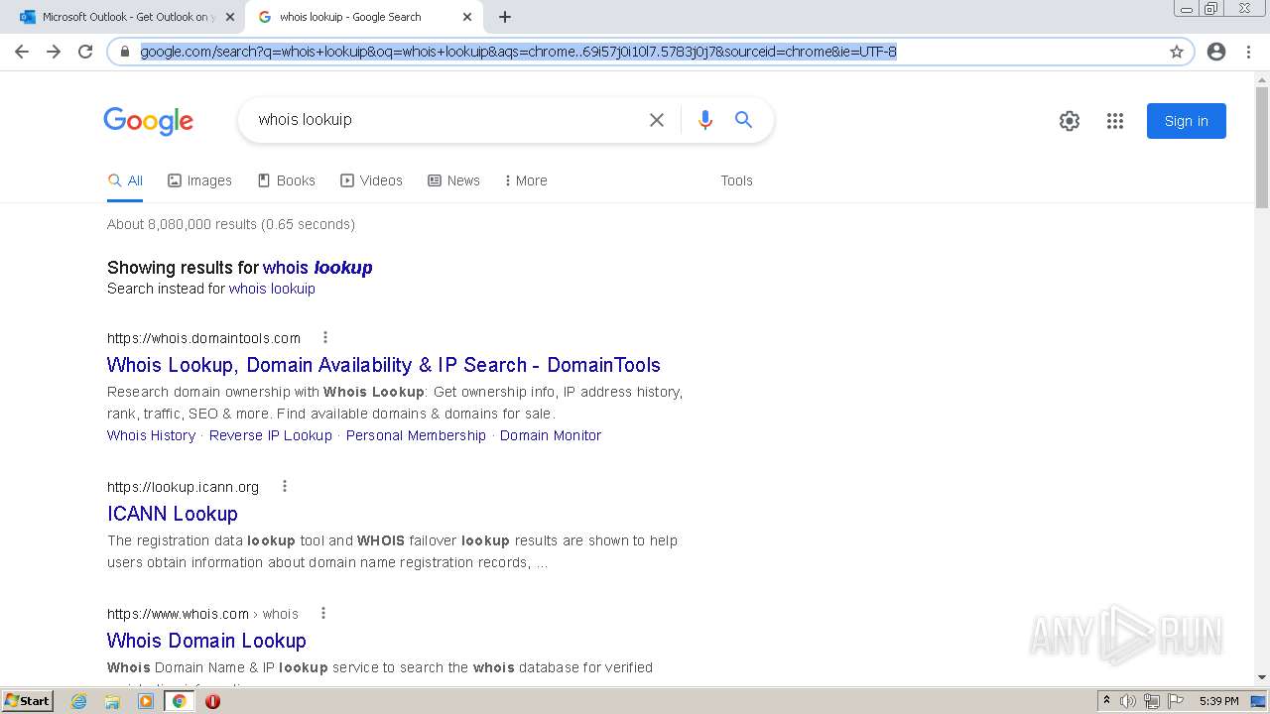Screen dimensions: 1270x714
Task: Open the network tray icon
Action: tap(1152, 701)
